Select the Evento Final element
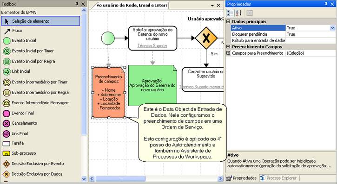Viewport: 337px width, 184px height. pos(18,113)
